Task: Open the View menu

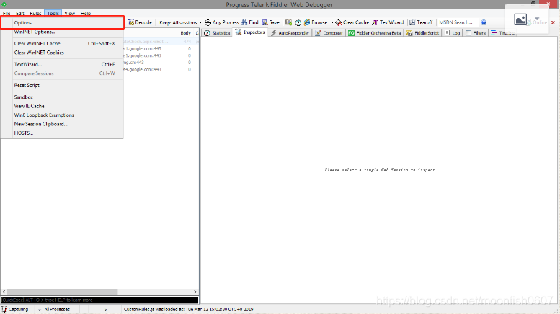Action: click(x=70, y=13)
